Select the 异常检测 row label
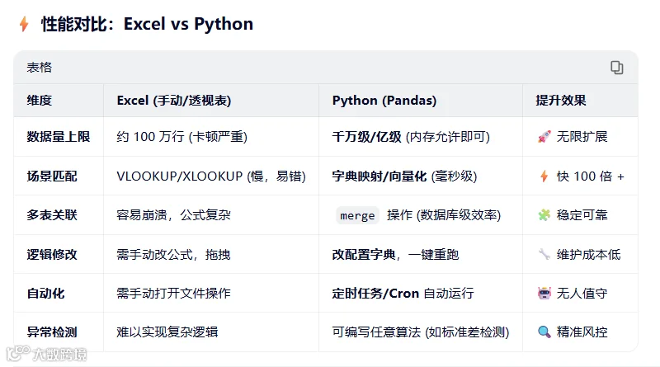The width and height of the screenshot is (660, 367). 52,332
